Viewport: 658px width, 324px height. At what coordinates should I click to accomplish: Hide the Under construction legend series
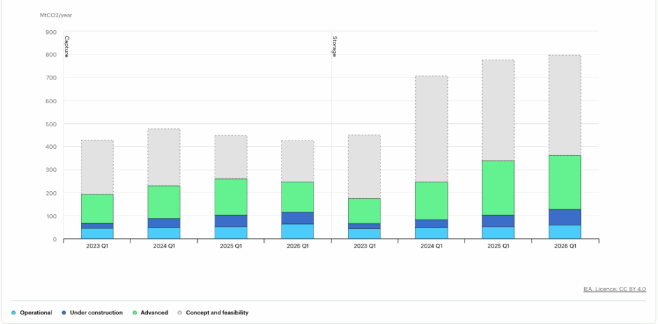pyautogui.click(x=96, y=312)
